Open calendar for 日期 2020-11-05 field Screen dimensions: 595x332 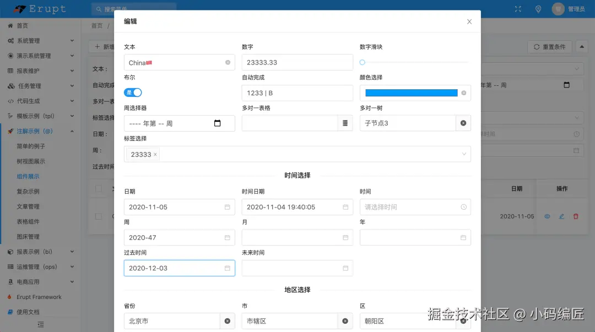point(228,207)
